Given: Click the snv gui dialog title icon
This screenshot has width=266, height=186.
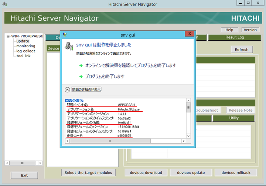Looking at the screenshot, I should 65,35.
